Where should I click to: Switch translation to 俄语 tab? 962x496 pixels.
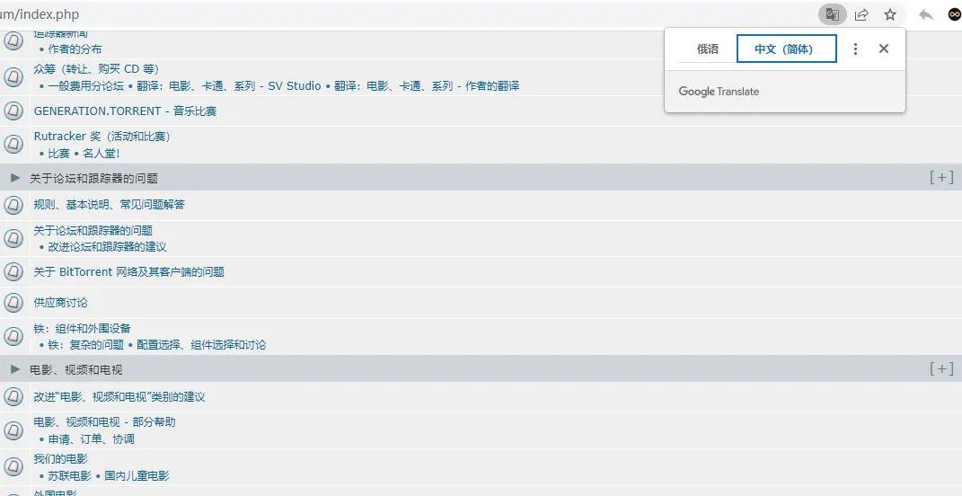point(708,49)
